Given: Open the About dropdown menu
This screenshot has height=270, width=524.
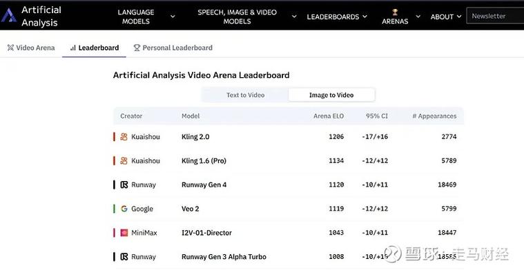Looking at the screenshot, I should tap(446, 17).
